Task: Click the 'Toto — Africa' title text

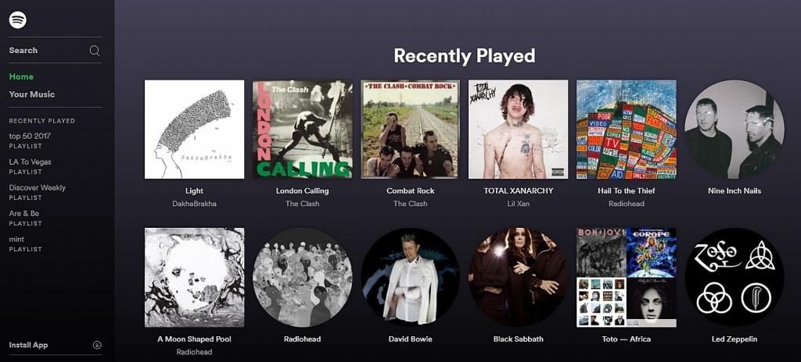Action: click(627, 339)
